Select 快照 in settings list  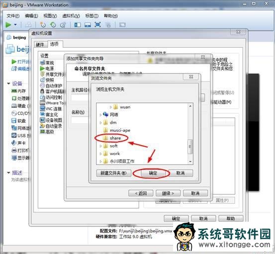(47, 80)
